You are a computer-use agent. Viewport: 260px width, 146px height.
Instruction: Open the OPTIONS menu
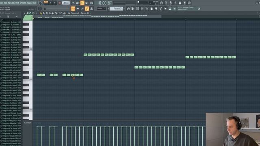23,3
